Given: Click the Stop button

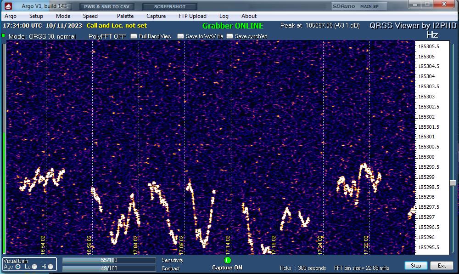Looking at the screenshot, I should tap(416, 266).
